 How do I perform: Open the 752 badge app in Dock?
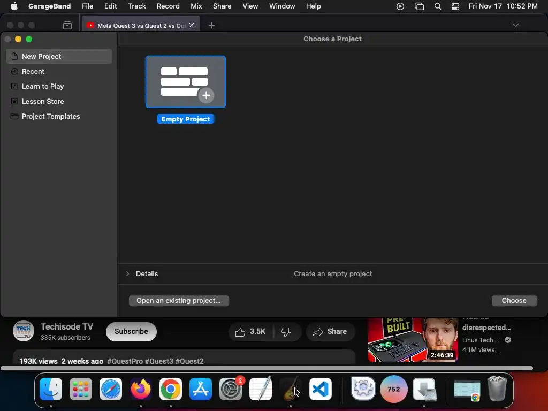(x=393, y=389)
